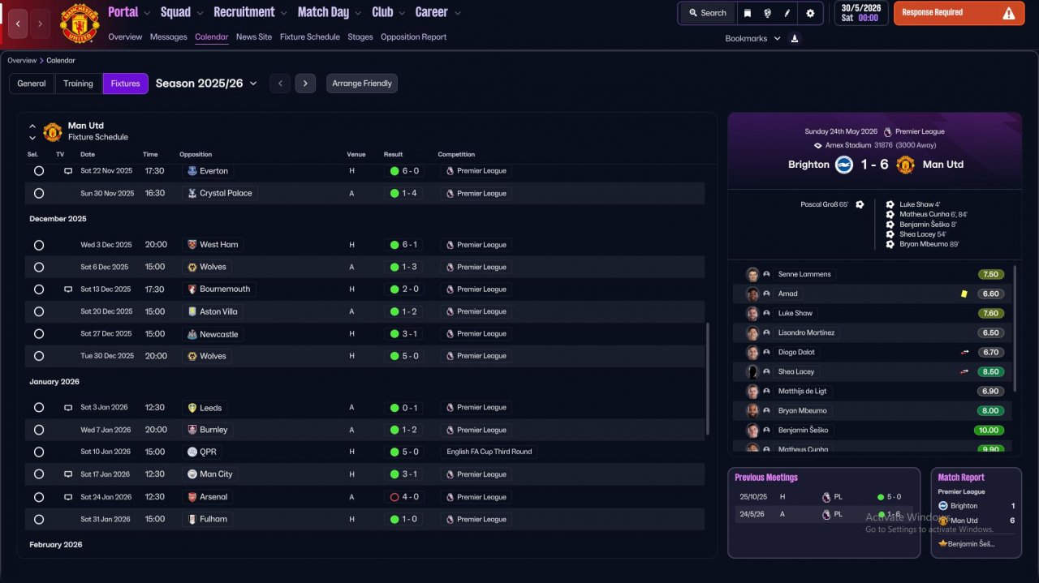The image size is (1039, 583).
Task: Open the Messages submenu item
Action: click(x=169, y=37)
